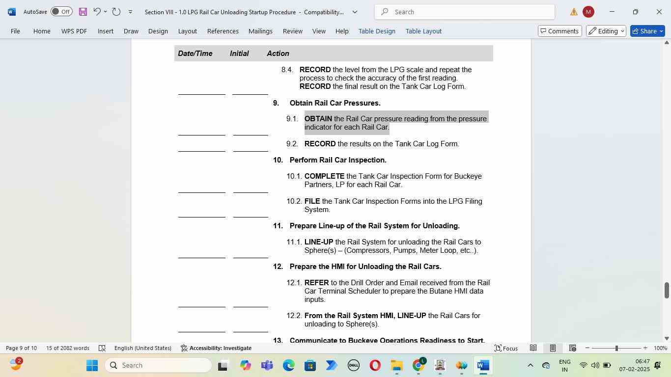Click the zoom slider handle
The height and width of the screenshot is (377, 671).
click(x=616, y=348)
